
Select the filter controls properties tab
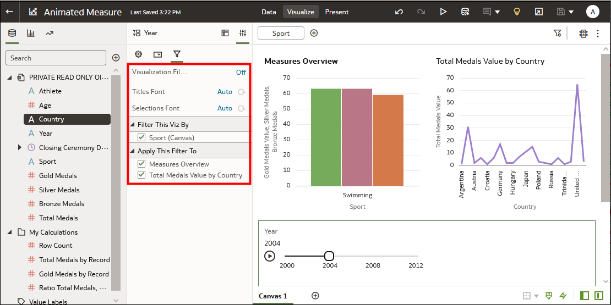[x=157, y=54]
